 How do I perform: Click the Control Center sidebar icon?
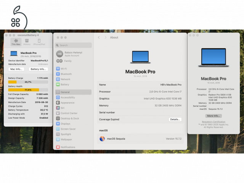tap(58, 113)
